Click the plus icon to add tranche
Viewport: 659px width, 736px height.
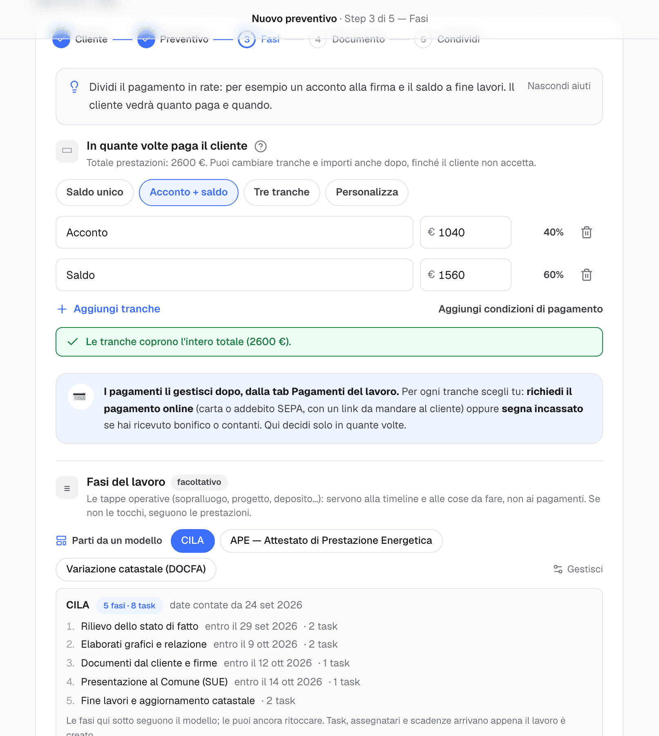tap(62, 309)
